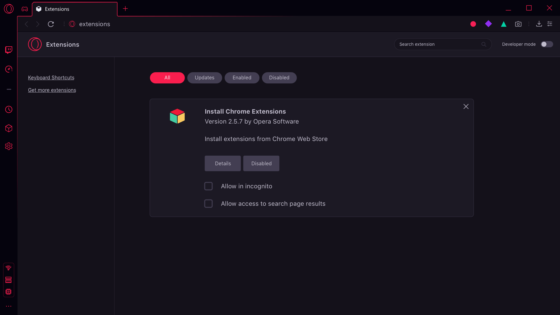560x315 pixels.
Task: Toggle Developer mode switch
Action: pyautogui.click(x=547, y=44)
